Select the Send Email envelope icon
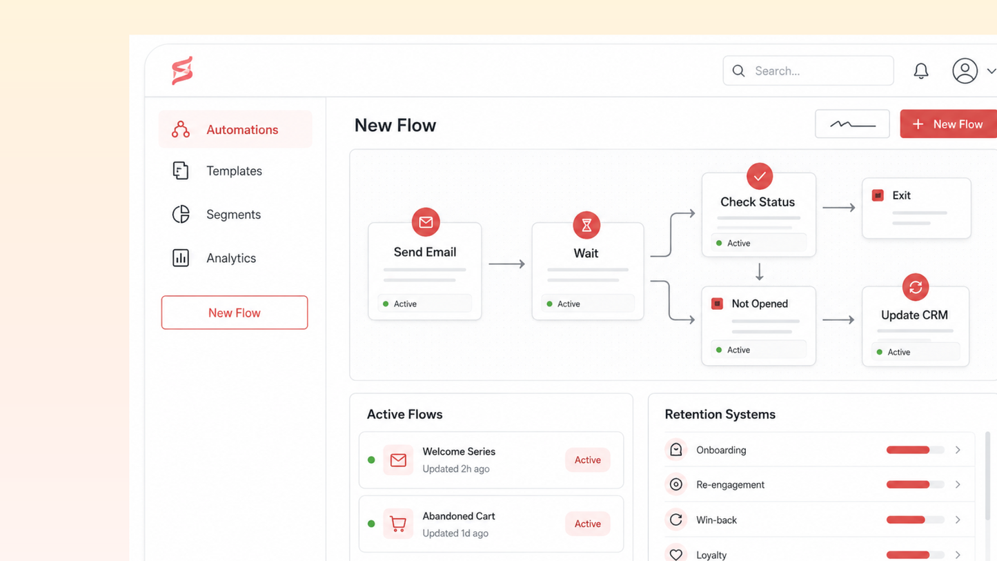This screenshot has height=561, width=997. [x=426, y=222]
